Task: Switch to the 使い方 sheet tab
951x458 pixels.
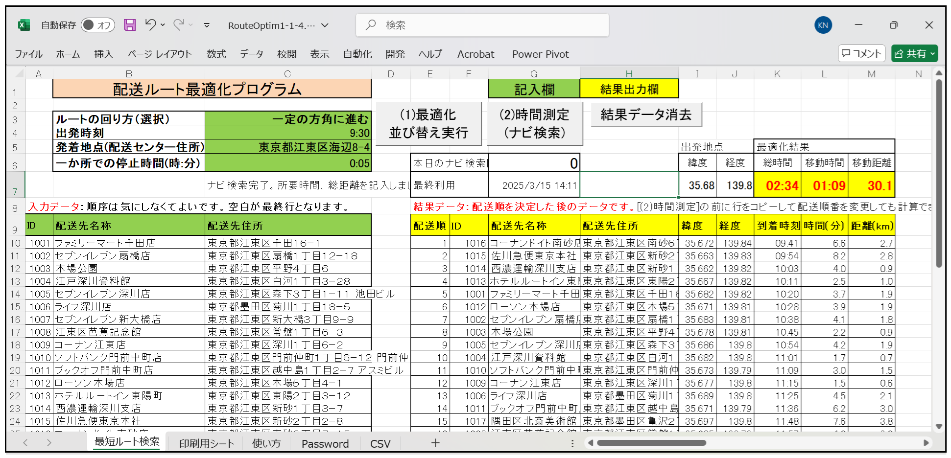Action: click(266, 443)
